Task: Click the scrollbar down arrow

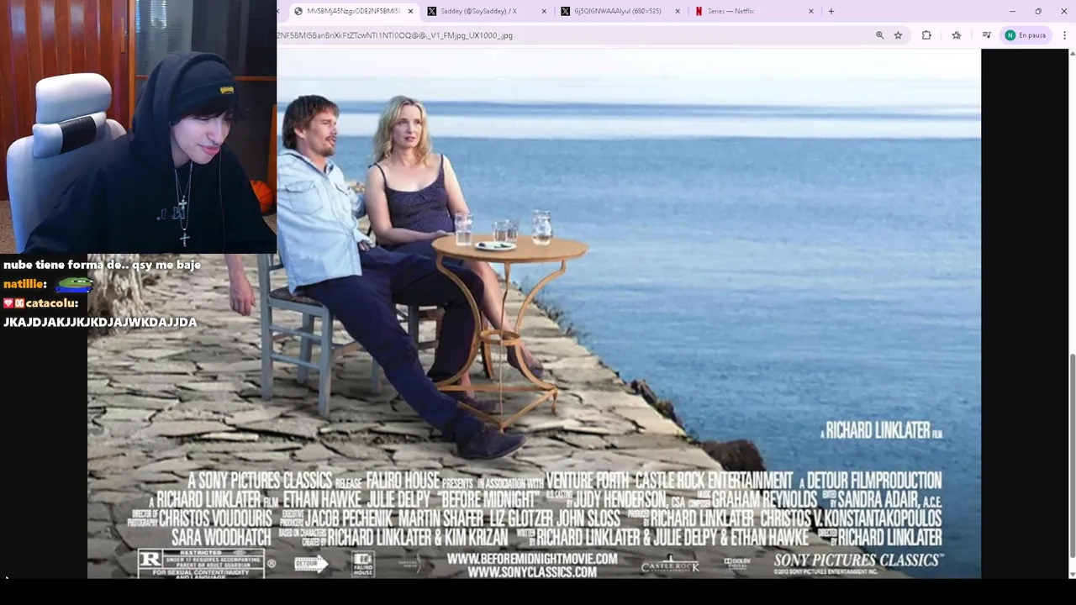Action: click(1072, 574)
